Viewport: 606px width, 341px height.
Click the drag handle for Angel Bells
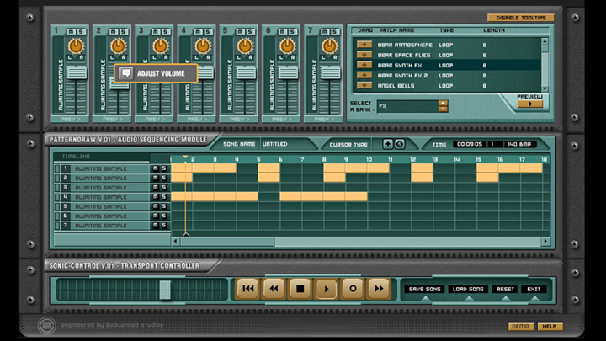click(x=364, y=85)
